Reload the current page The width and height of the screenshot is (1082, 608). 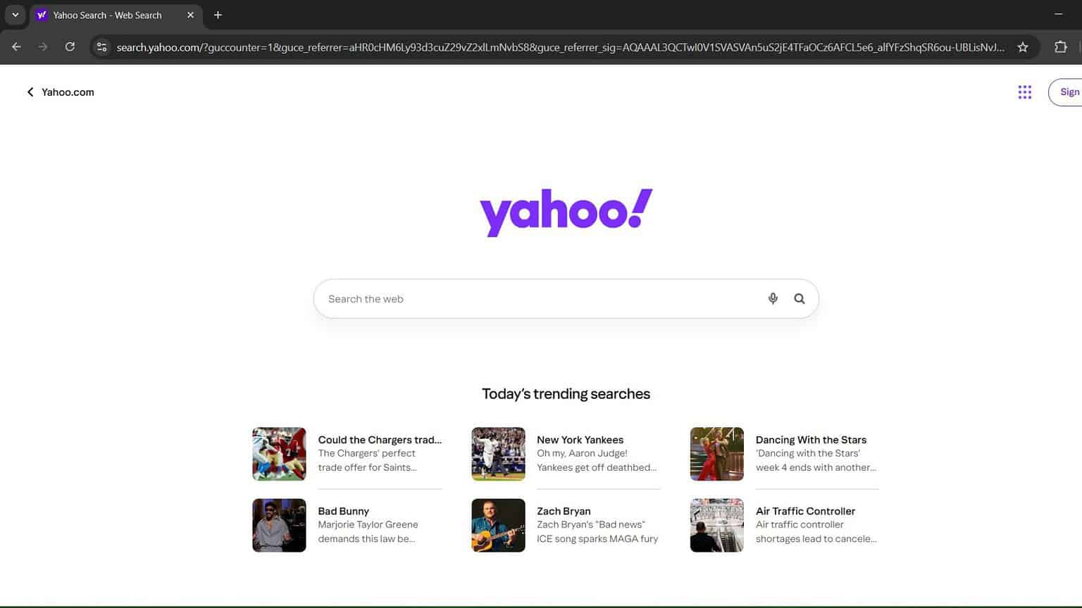tap(70, 47)
